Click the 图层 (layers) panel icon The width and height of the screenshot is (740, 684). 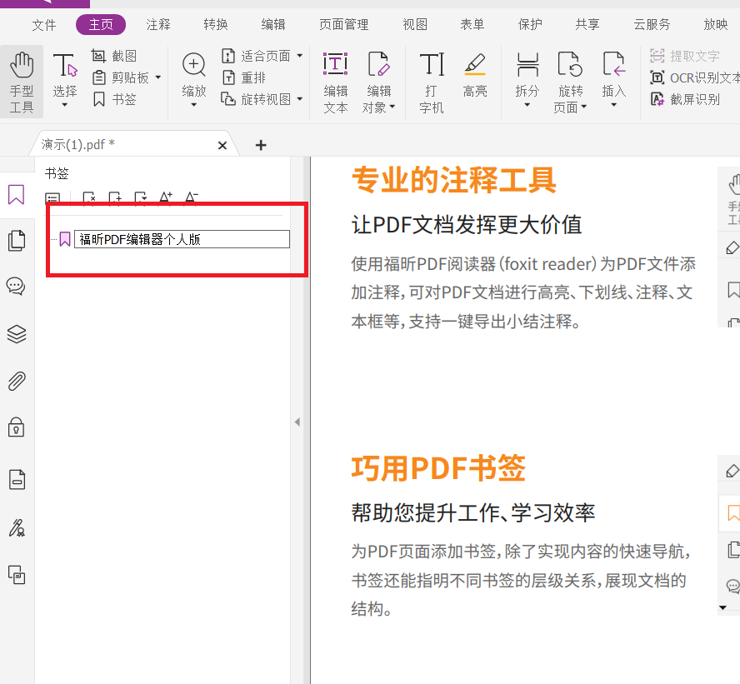point(17,334)
